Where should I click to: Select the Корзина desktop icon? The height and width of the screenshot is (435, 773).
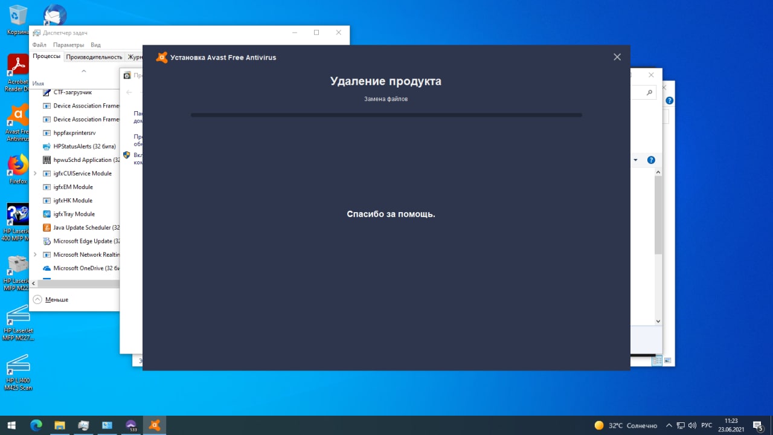(x=18, y=20)
